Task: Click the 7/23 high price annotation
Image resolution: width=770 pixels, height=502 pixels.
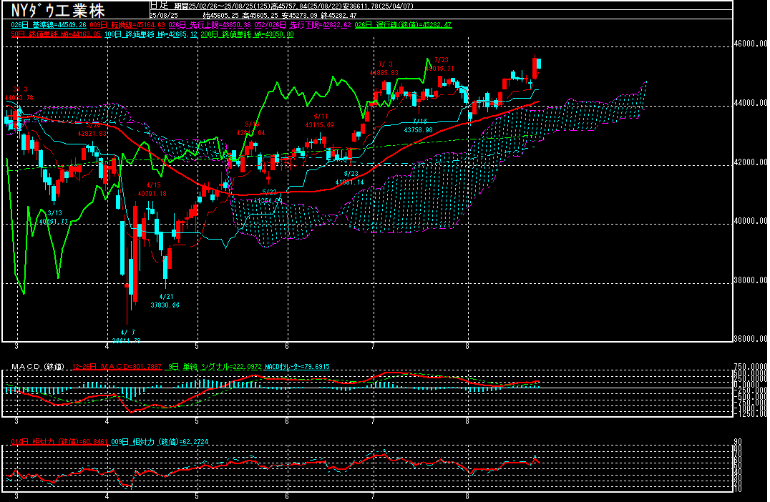Action: (440, 64)
